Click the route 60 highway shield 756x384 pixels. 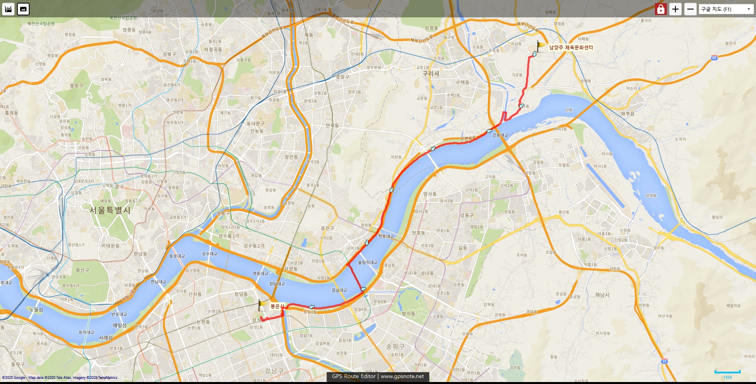pyautogui.click(x=714, y=58)
